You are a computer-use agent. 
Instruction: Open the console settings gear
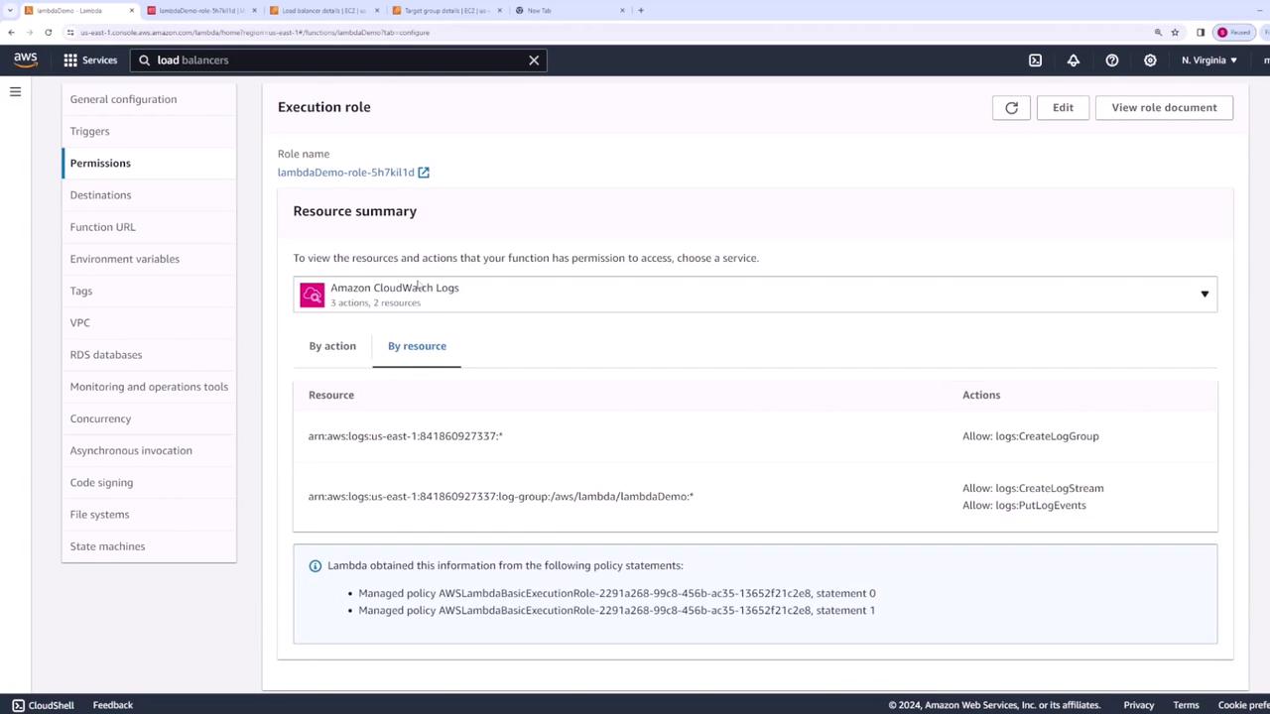[1150, 60]
